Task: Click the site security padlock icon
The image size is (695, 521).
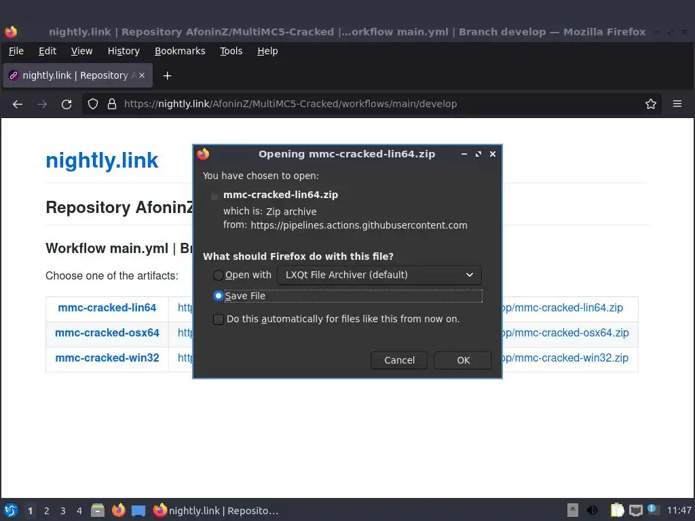Action: point(112,104)
